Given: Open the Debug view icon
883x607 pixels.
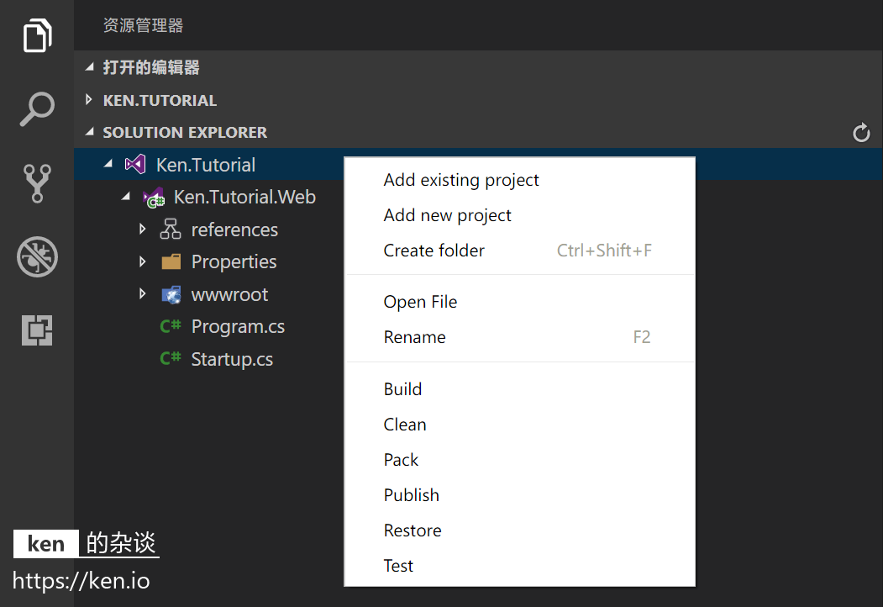Looking at the screenshot, I should click(x=37, y=256).
